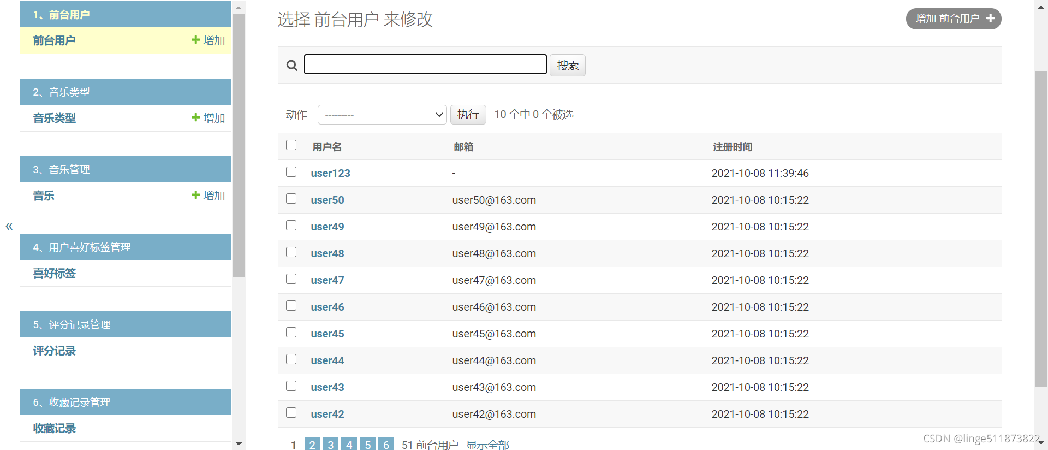Open 评分记录 in sidebar

click(54, 351)
